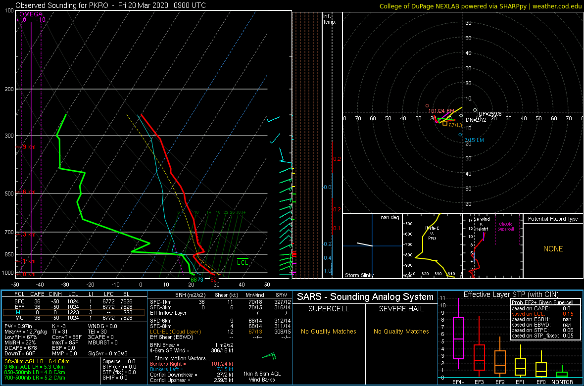Click the Effective Layer STP chart title
The image size is (584, 386).
point(510,294)
